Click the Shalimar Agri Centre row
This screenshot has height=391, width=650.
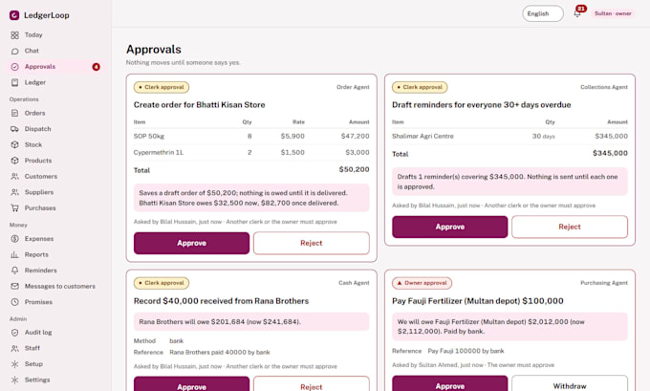509,137
